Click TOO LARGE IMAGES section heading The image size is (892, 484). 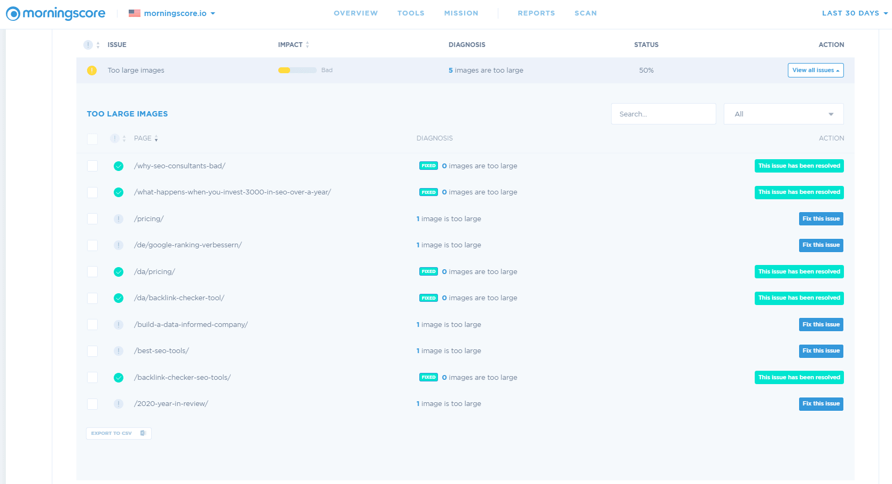127,114
